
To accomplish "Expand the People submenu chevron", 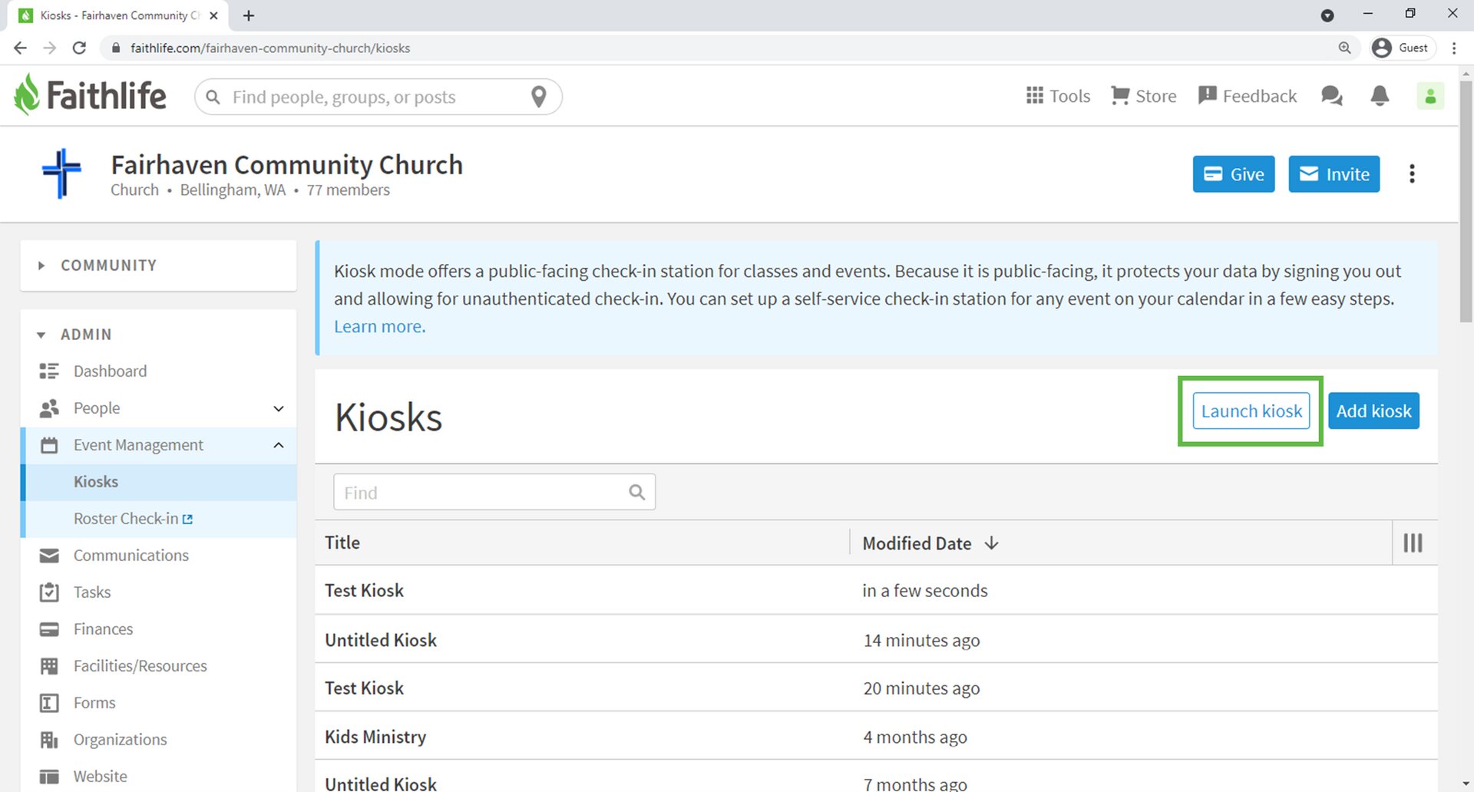I will [279, 408].
